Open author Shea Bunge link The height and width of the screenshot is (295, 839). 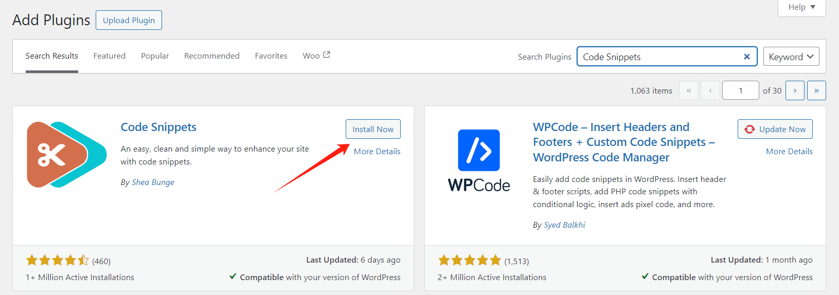point(153,182)
